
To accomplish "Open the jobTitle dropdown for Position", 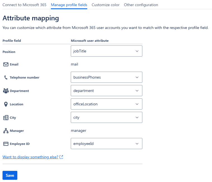I will click(x=106, y=51).
